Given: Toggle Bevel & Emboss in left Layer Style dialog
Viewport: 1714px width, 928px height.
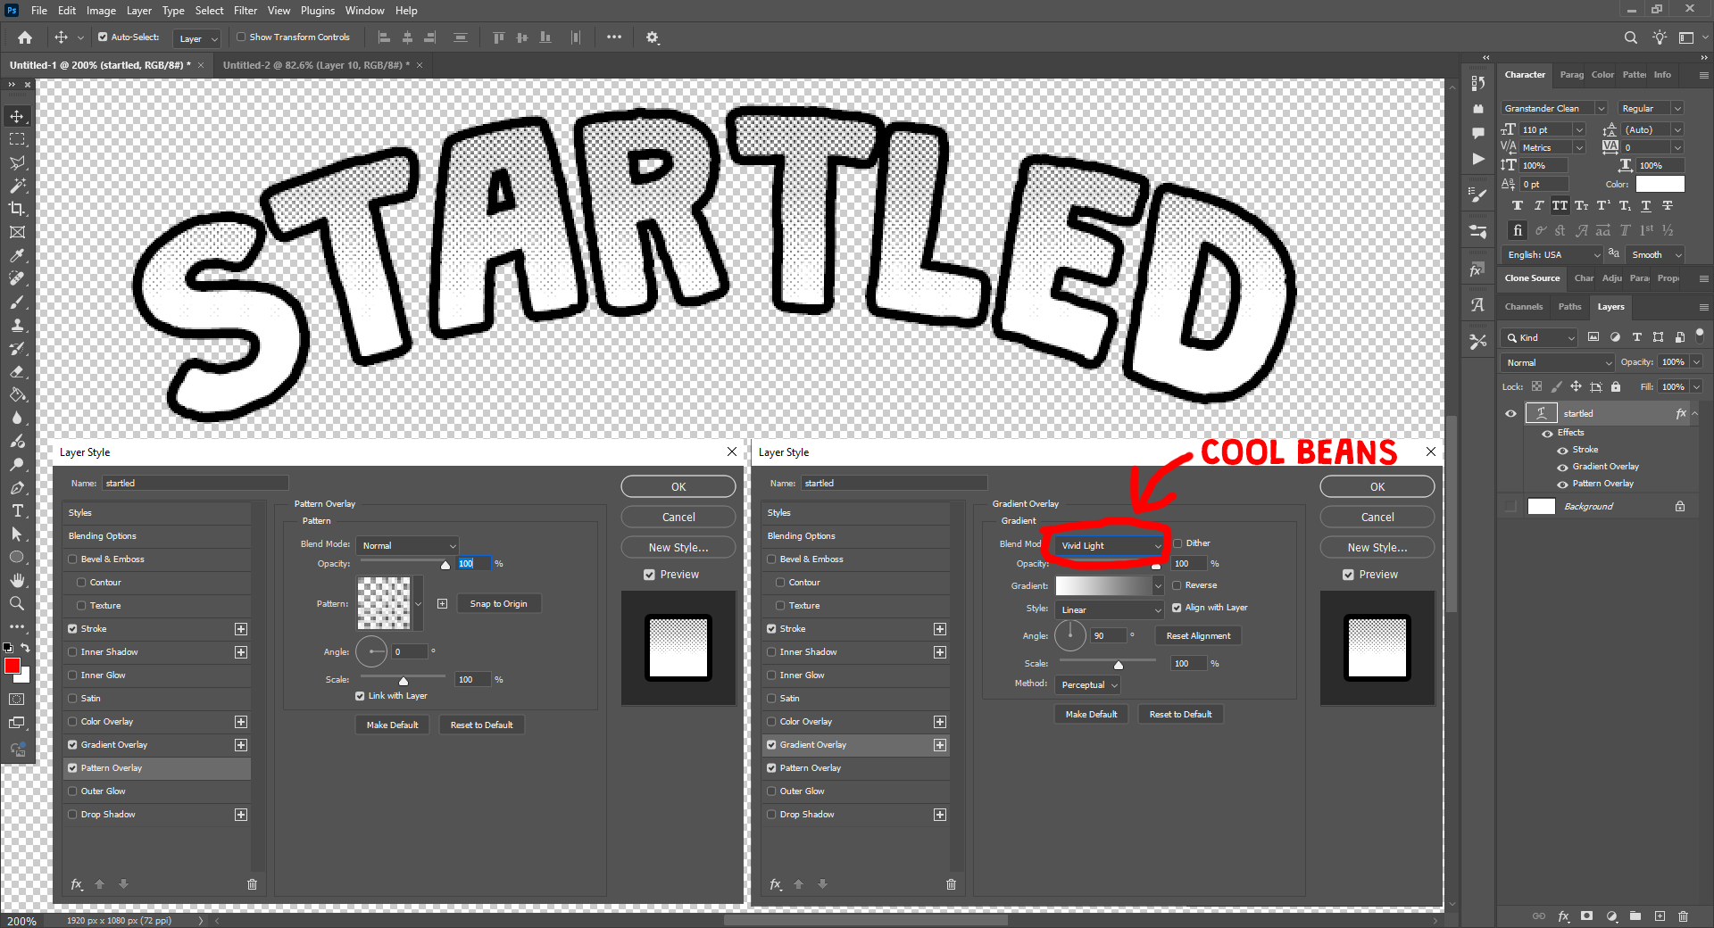Looking at the screenshot, I should (x=72, y=559).
